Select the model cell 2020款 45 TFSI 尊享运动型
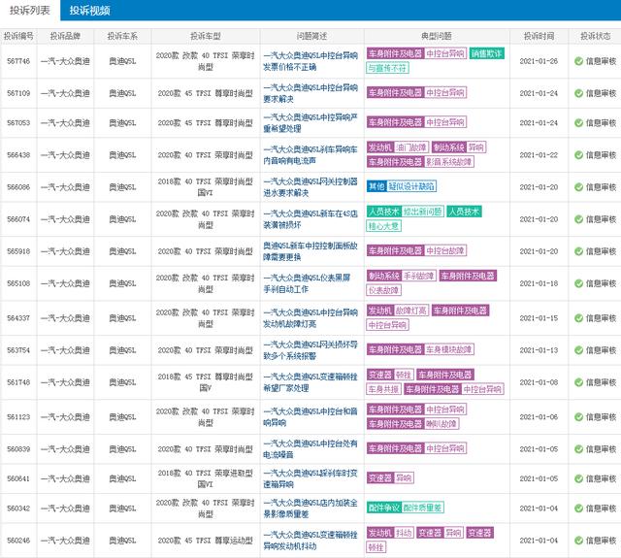Screen dimensions: 621x558 [205, 541]
